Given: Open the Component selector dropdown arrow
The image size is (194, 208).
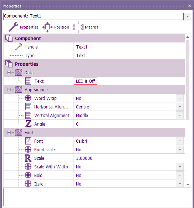Looking at the screenshot, I should pyautogui.click(x=188, y=16).
